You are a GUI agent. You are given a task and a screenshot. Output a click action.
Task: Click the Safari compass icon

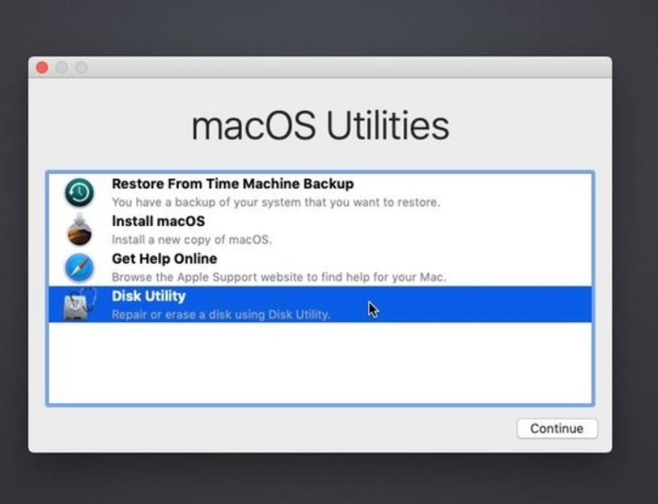79,267
